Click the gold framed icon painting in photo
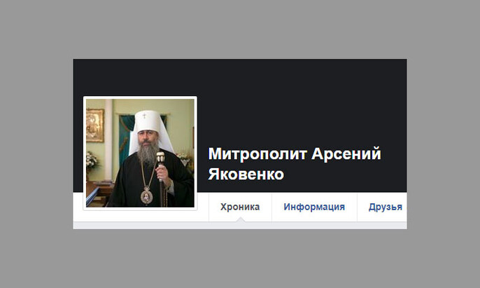Screen dimensions: 480x288 (95, 125)
